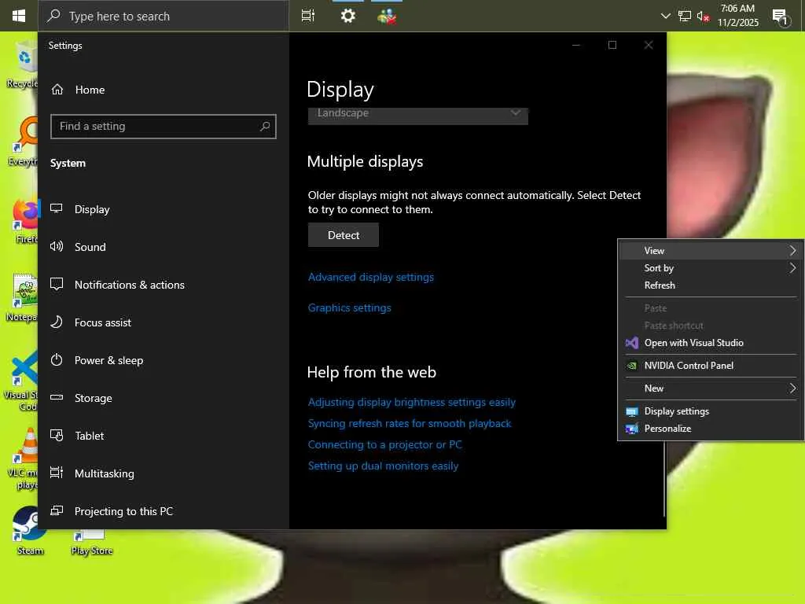
Task: Click the Settings window scrollbar
Action: point(664,477)
